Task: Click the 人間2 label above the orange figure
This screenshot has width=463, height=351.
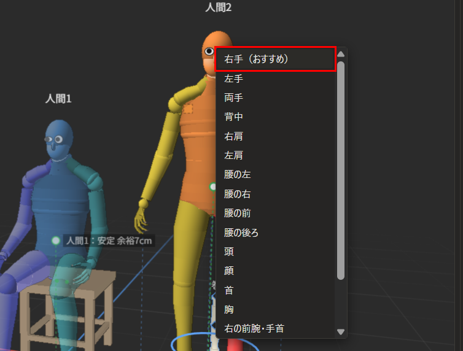Action: pyautogui.click(x=218, y=7)
